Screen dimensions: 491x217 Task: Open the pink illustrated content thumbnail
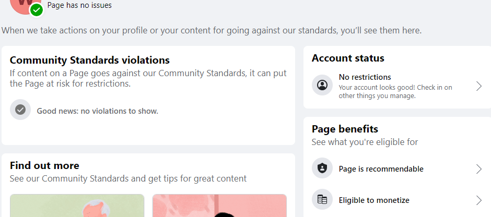(219, 206)
